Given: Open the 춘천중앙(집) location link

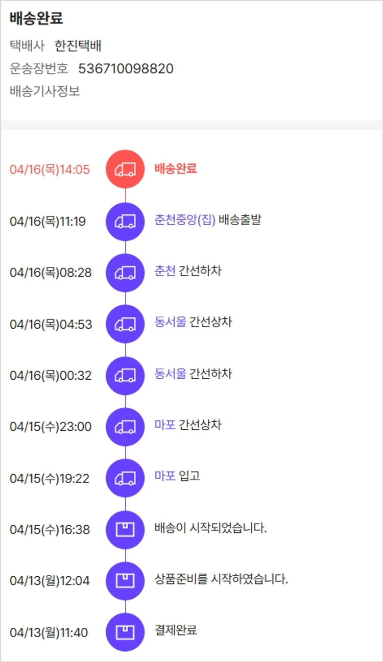Looking at the screenshot, I should coord(185,220).
